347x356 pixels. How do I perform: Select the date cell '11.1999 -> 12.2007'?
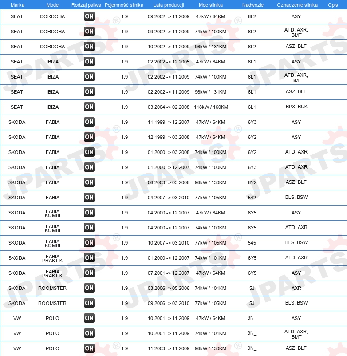168,122
